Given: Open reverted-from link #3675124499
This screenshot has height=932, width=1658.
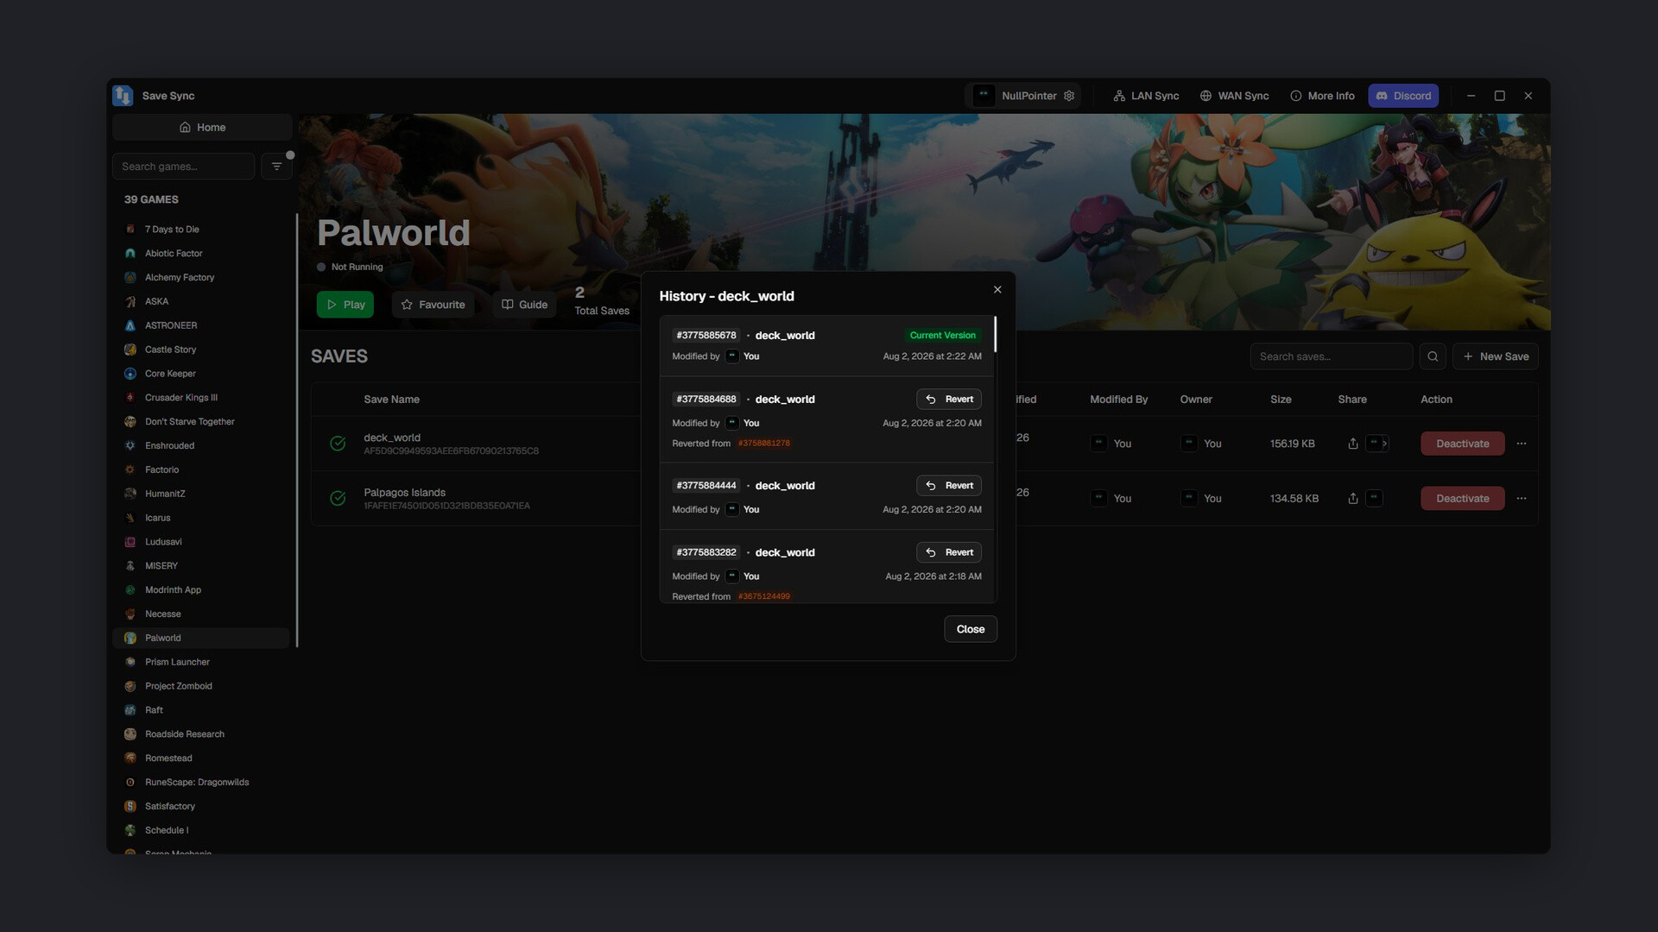Looking at the screenshot, I should [x=763, y=596].
